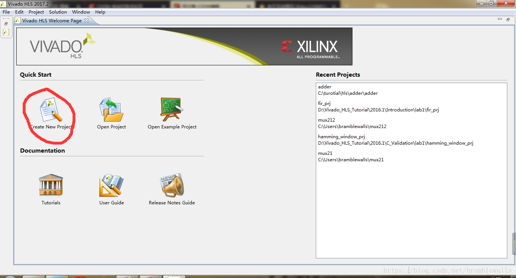Open the Solution menu
516x278 pixels.
click(58, 12)
